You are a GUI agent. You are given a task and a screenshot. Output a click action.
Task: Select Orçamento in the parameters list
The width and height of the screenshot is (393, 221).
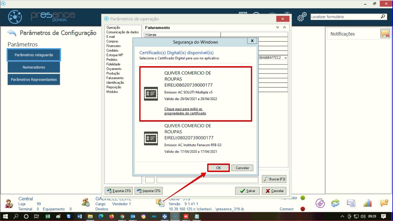click(x=114, y=69)
